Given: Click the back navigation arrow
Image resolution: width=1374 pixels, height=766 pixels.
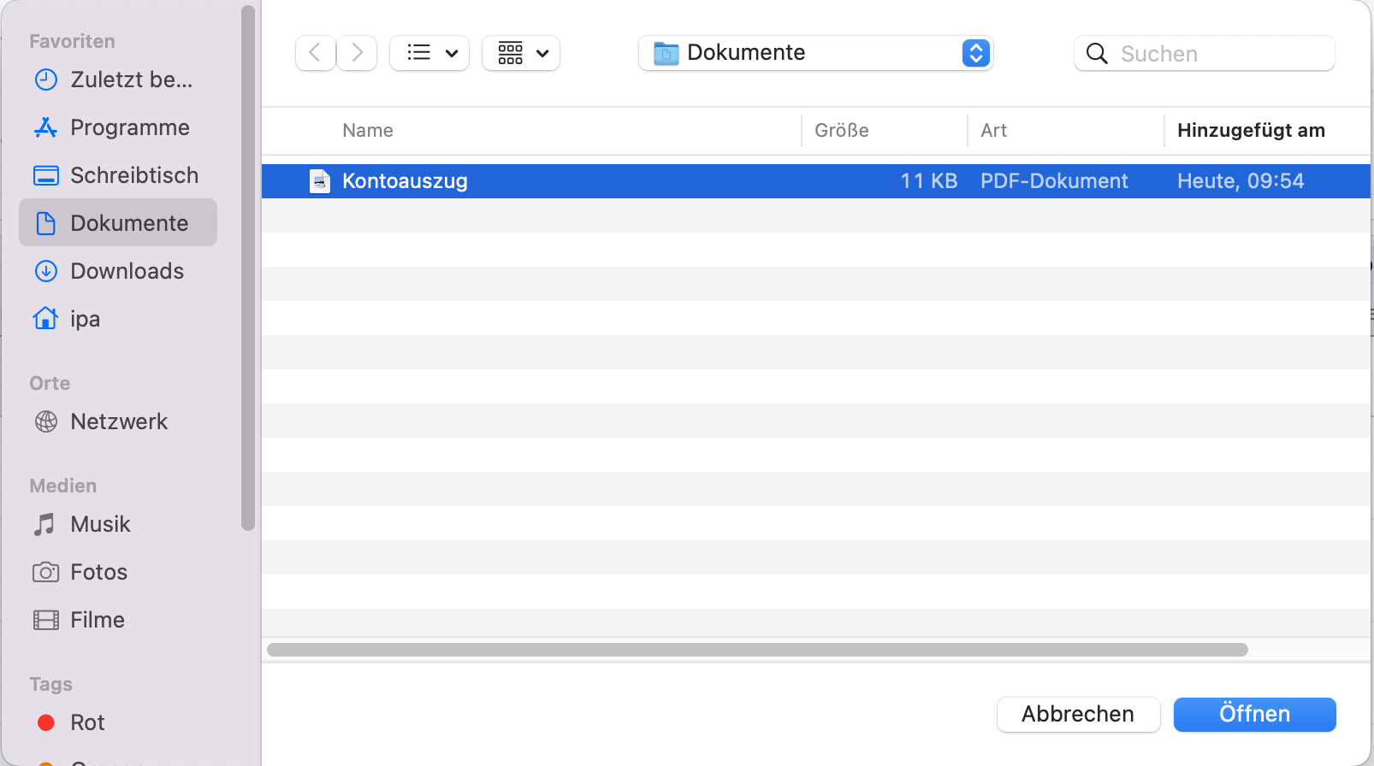Looking at the screenshot, I should tap(315, 53).
